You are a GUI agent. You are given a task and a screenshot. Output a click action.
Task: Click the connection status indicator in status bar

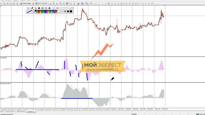pyautogui.click(x=200, y=114)
